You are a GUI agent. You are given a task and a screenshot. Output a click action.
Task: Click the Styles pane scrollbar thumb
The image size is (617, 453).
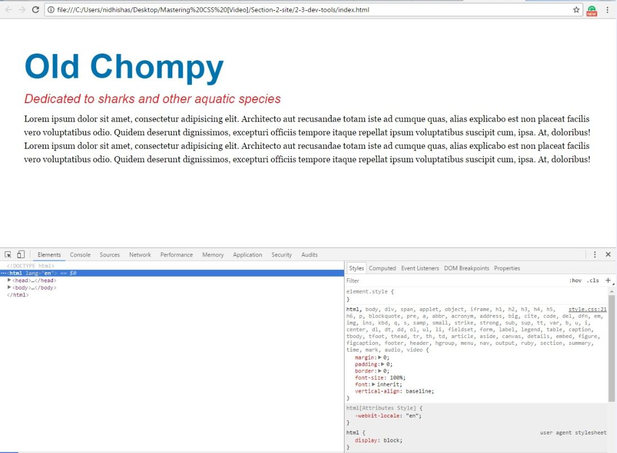pyautogui.click(x=611, y=348)
